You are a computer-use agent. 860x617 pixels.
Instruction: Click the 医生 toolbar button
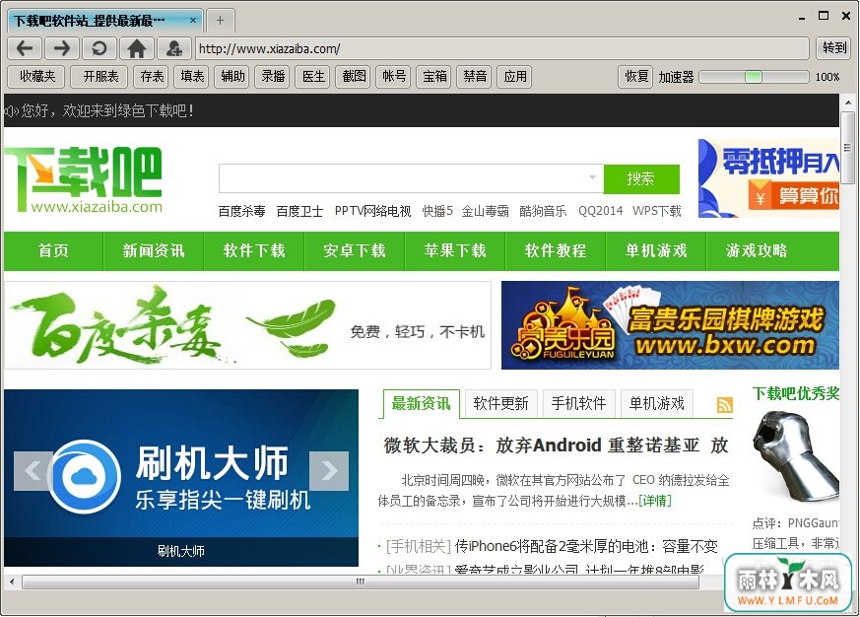click(313, 76)
